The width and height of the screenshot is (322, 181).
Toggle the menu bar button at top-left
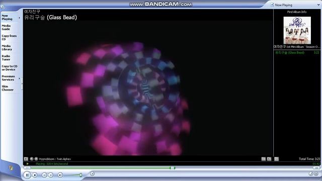coord(3,7)
